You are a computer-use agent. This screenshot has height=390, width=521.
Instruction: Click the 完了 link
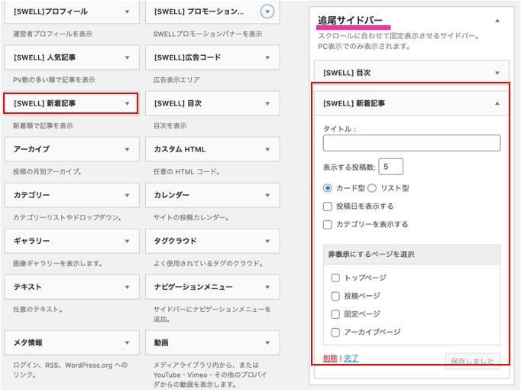351,359
